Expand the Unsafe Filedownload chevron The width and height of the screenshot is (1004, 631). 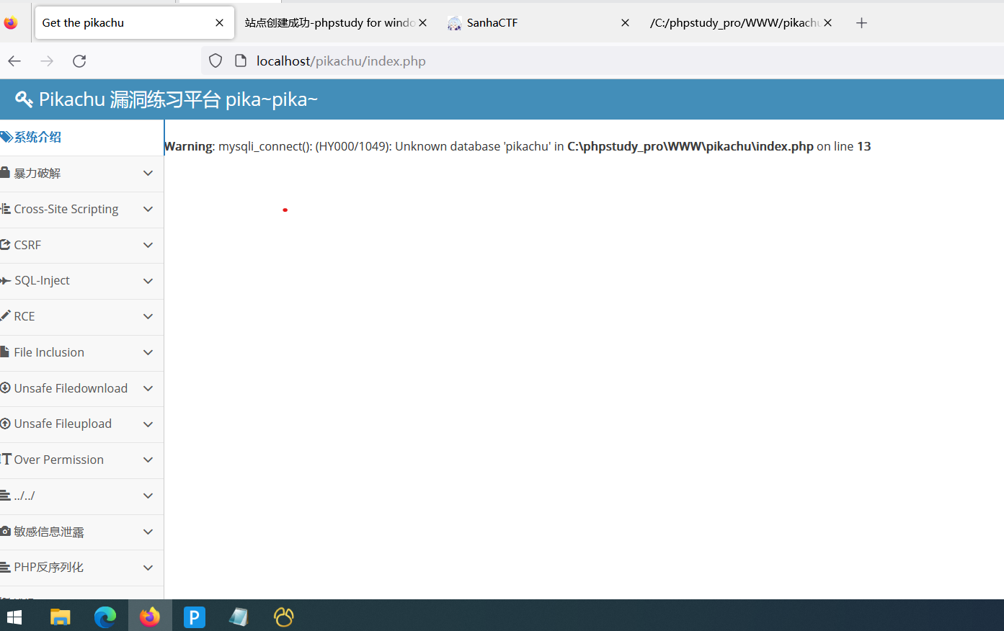point(148,388)
